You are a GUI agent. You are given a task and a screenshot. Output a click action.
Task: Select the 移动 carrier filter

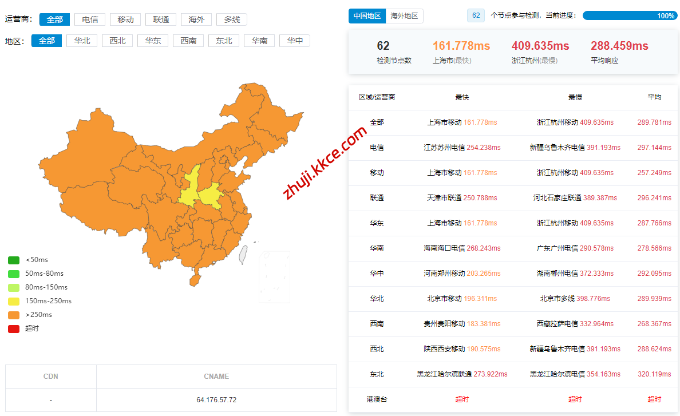125,19
